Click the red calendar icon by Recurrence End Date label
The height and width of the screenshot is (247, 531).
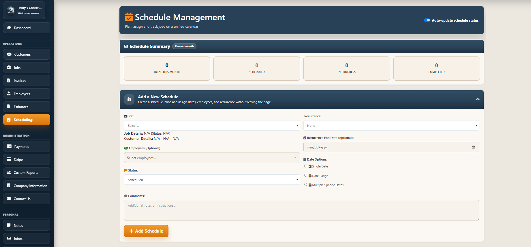pos(305,138)
